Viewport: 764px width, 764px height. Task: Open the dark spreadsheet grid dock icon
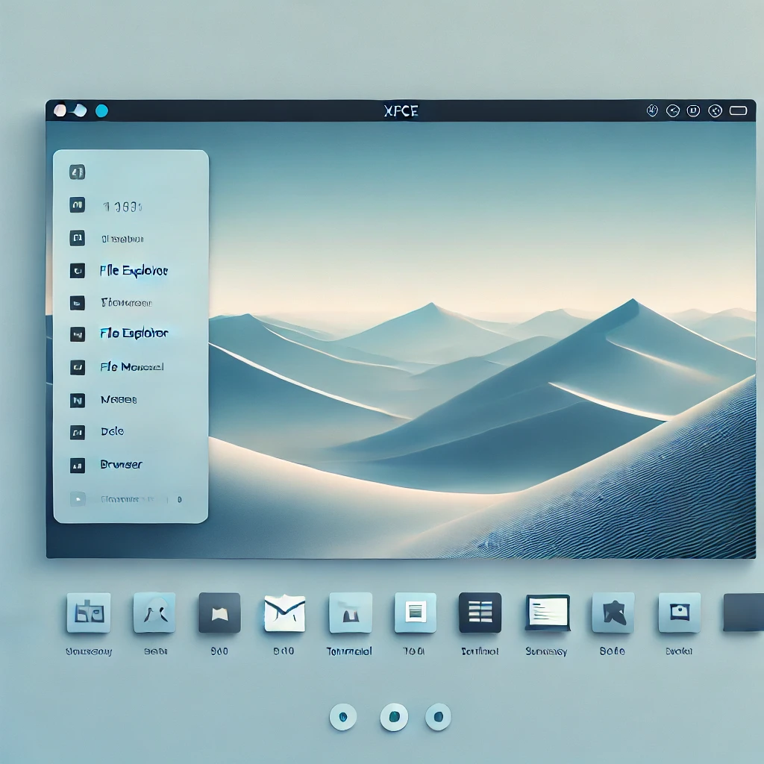coord(480,613)
